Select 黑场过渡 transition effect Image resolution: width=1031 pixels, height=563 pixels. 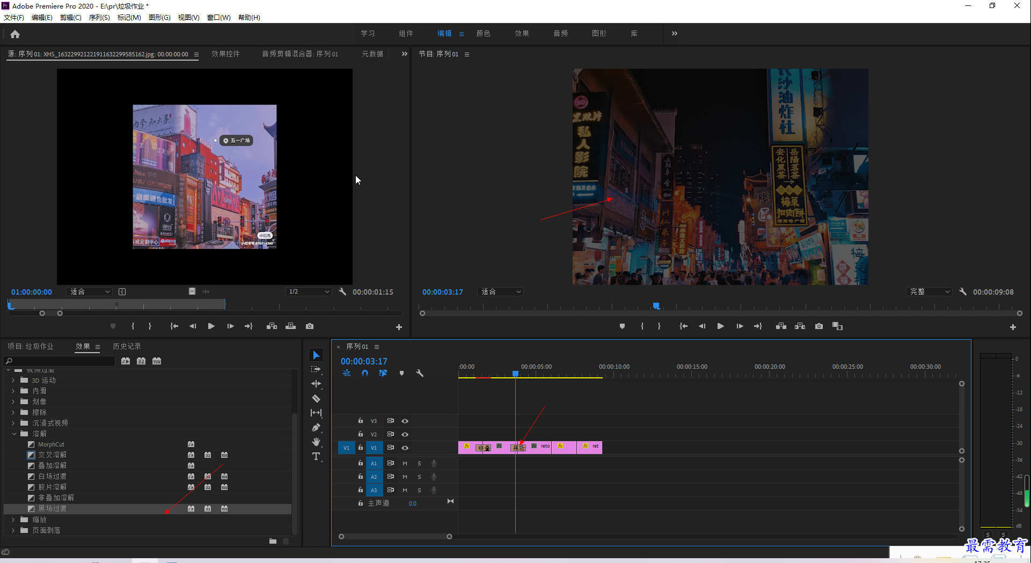52,508
